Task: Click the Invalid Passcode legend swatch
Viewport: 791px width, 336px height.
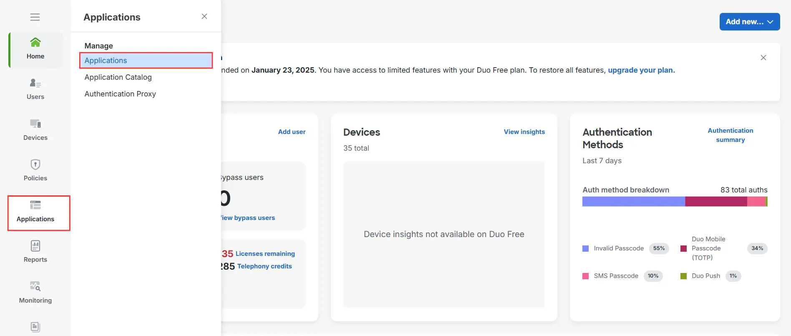Action: click(586, 248)
